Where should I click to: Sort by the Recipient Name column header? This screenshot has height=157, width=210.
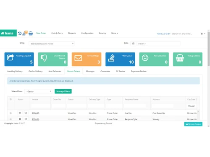[131, 99]
